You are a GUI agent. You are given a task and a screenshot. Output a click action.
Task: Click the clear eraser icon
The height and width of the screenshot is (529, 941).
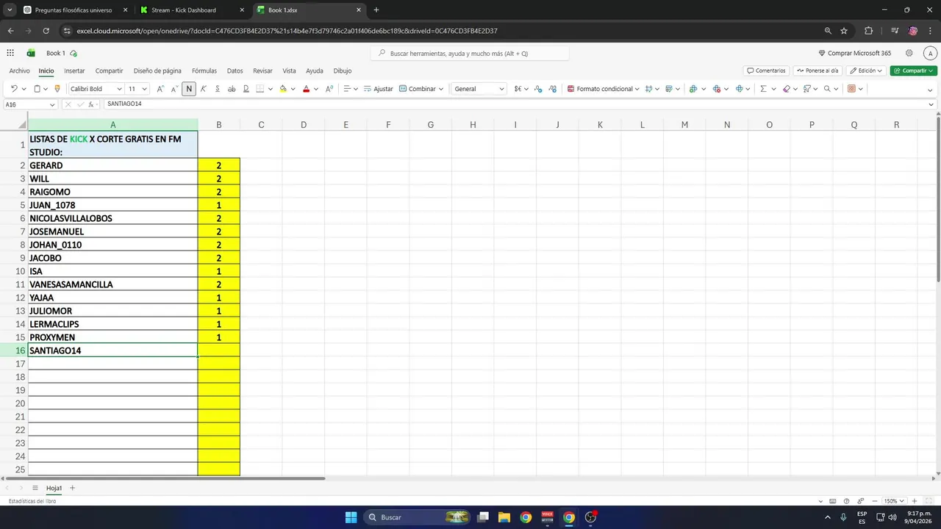tap(786, 89)
